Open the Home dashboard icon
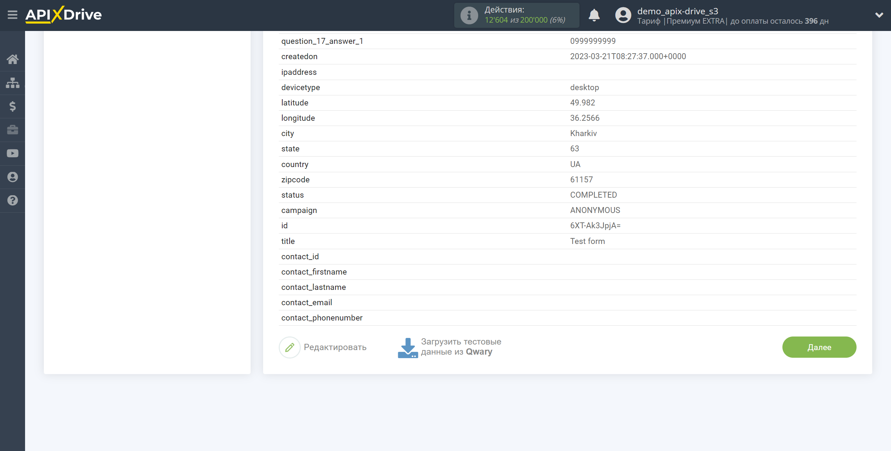The width and height of the screenshot is (891, 451). coord(13,59)
